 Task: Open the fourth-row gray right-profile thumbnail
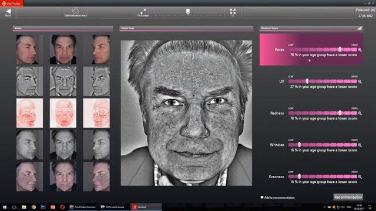(96, 145)
